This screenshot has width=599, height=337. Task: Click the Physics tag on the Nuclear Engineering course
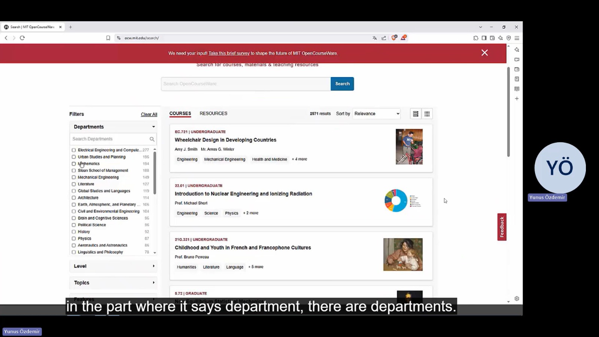click(231, 213)
